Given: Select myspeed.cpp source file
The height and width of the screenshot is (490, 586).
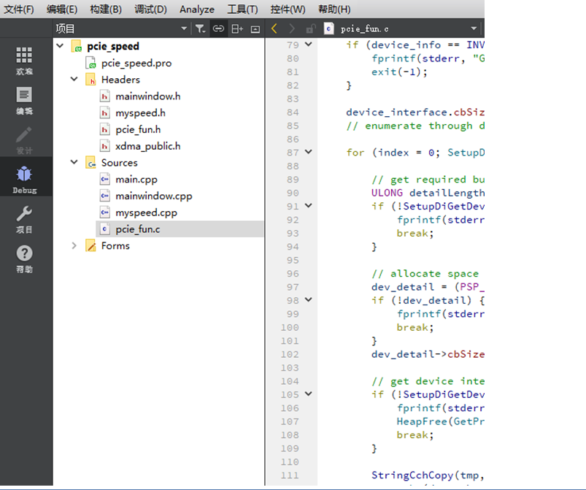Looking at the screenshot, I should point(146,213).
